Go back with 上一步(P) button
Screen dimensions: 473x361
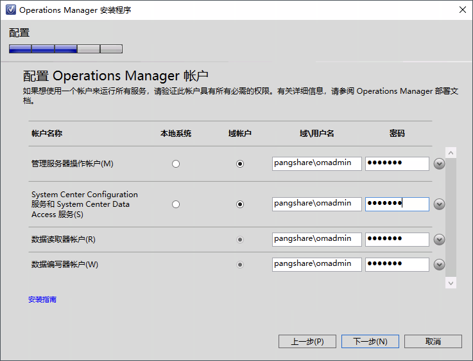click(307, 341)
